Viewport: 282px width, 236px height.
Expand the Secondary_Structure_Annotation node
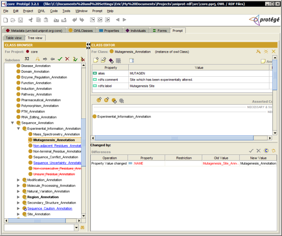(18, 203)
